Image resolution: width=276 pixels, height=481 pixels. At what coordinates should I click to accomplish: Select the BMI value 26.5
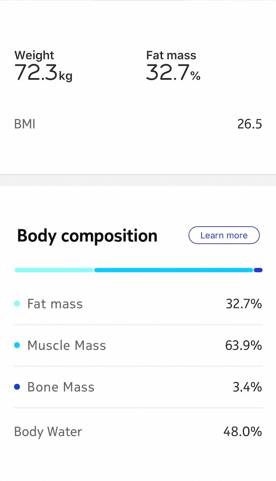point(250,124)
